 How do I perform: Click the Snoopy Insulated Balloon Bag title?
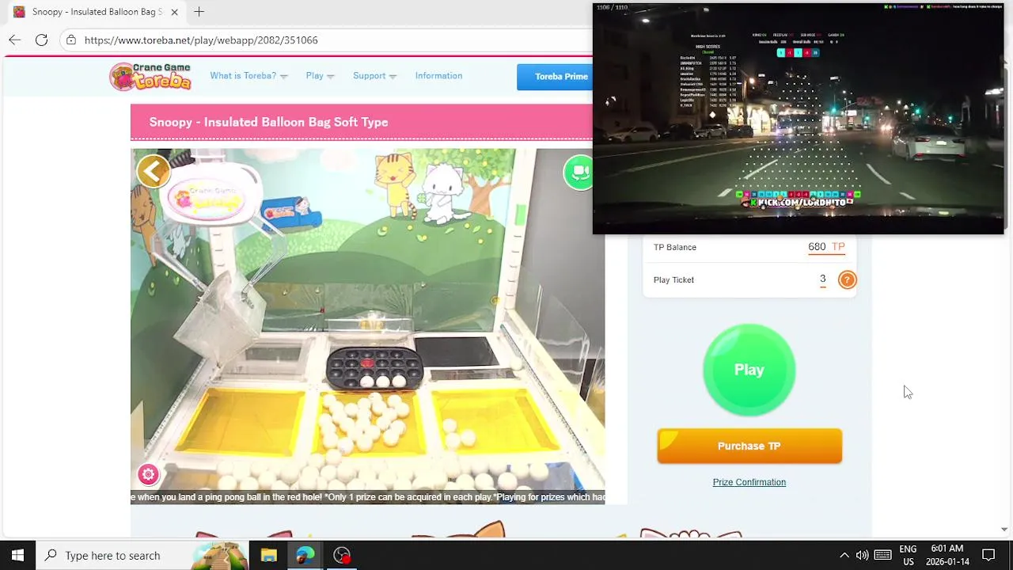(268, 122)
